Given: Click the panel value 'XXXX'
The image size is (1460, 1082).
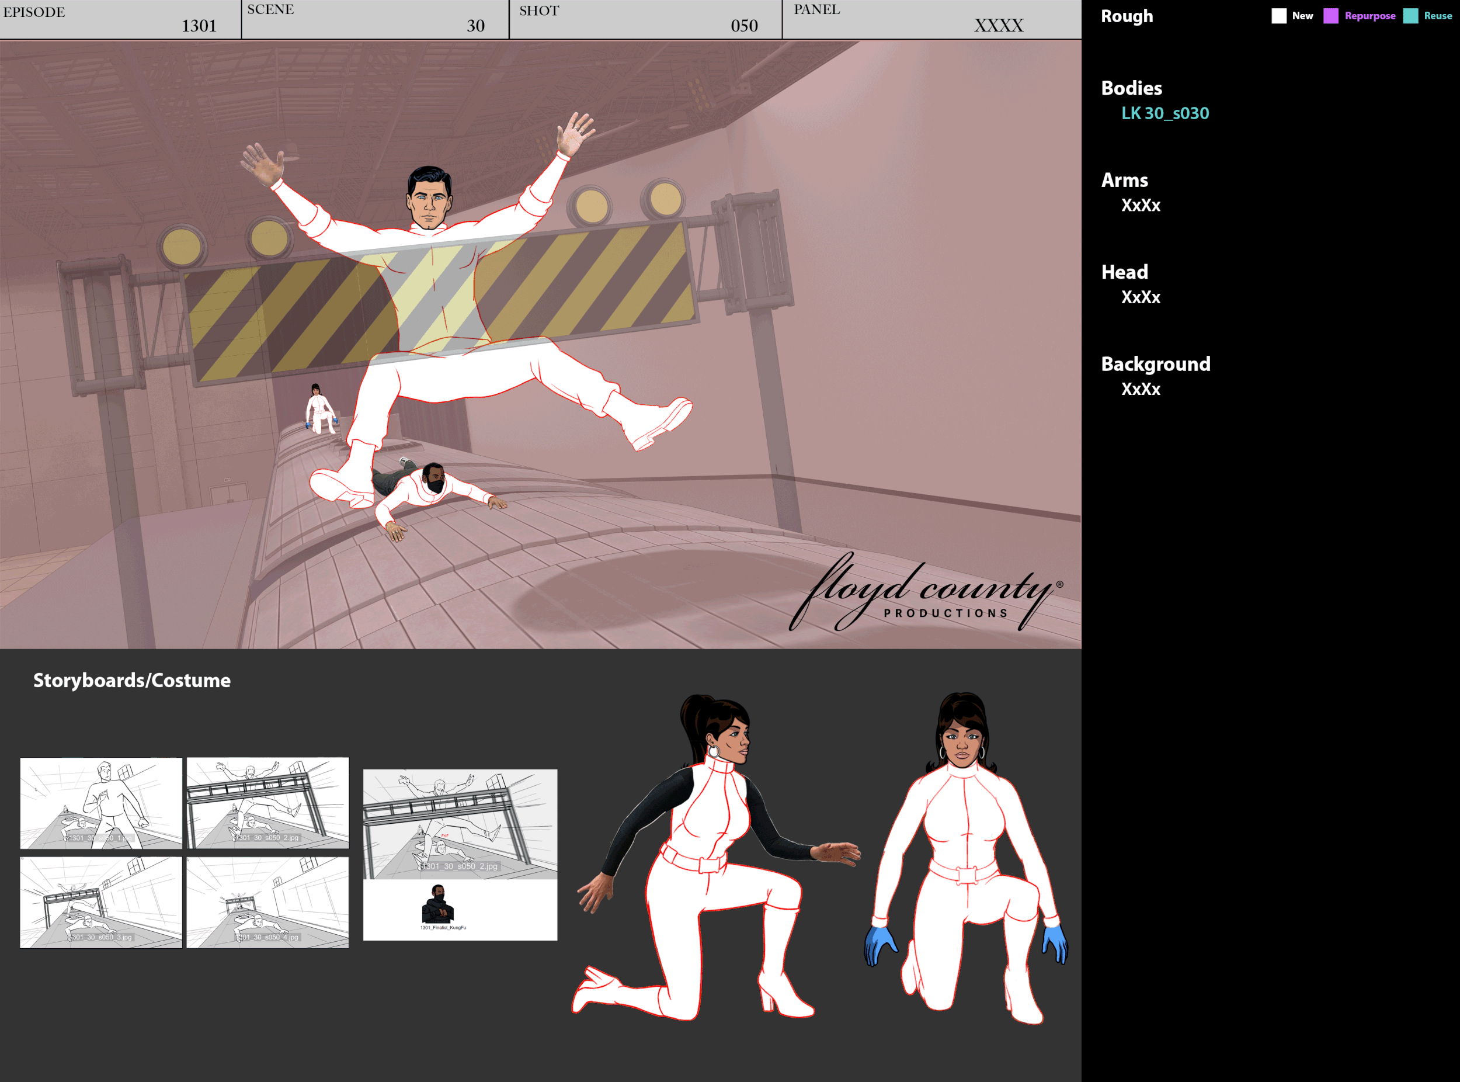Looking at the screenshot, I should click(999, 26).
